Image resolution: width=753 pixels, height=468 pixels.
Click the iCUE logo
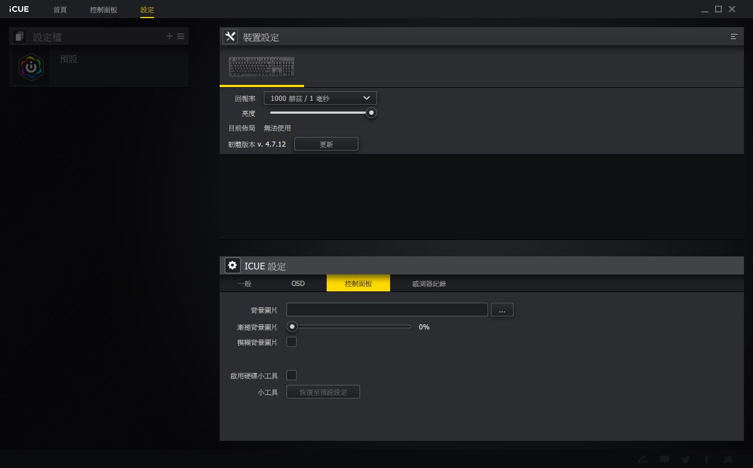[19, 9]
